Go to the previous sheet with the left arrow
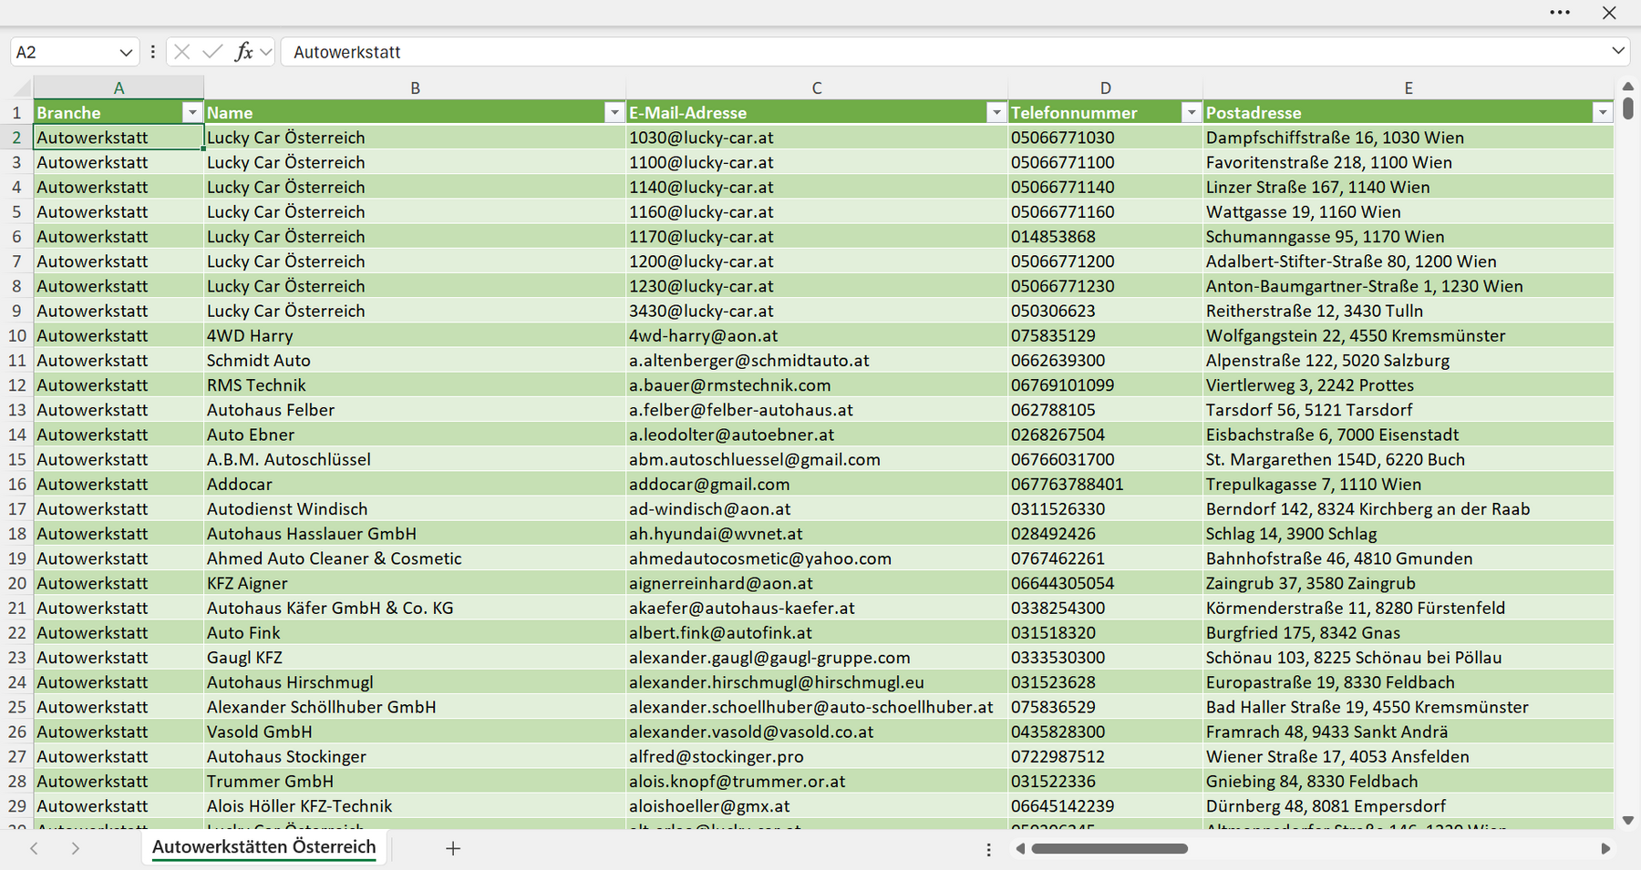 click(34, 848)
